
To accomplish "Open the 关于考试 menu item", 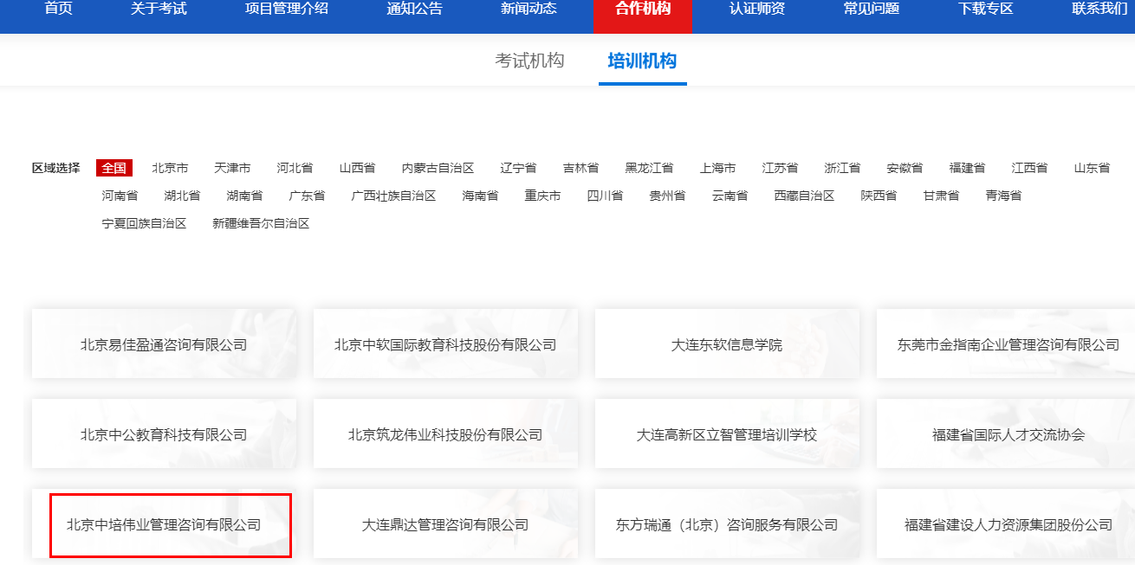I will coord(159,10).
